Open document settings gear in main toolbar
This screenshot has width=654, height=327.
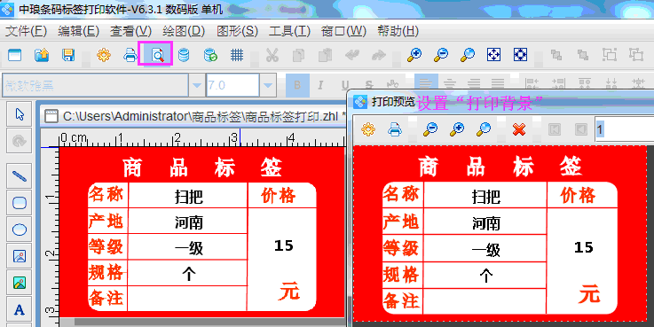(104, 55)
